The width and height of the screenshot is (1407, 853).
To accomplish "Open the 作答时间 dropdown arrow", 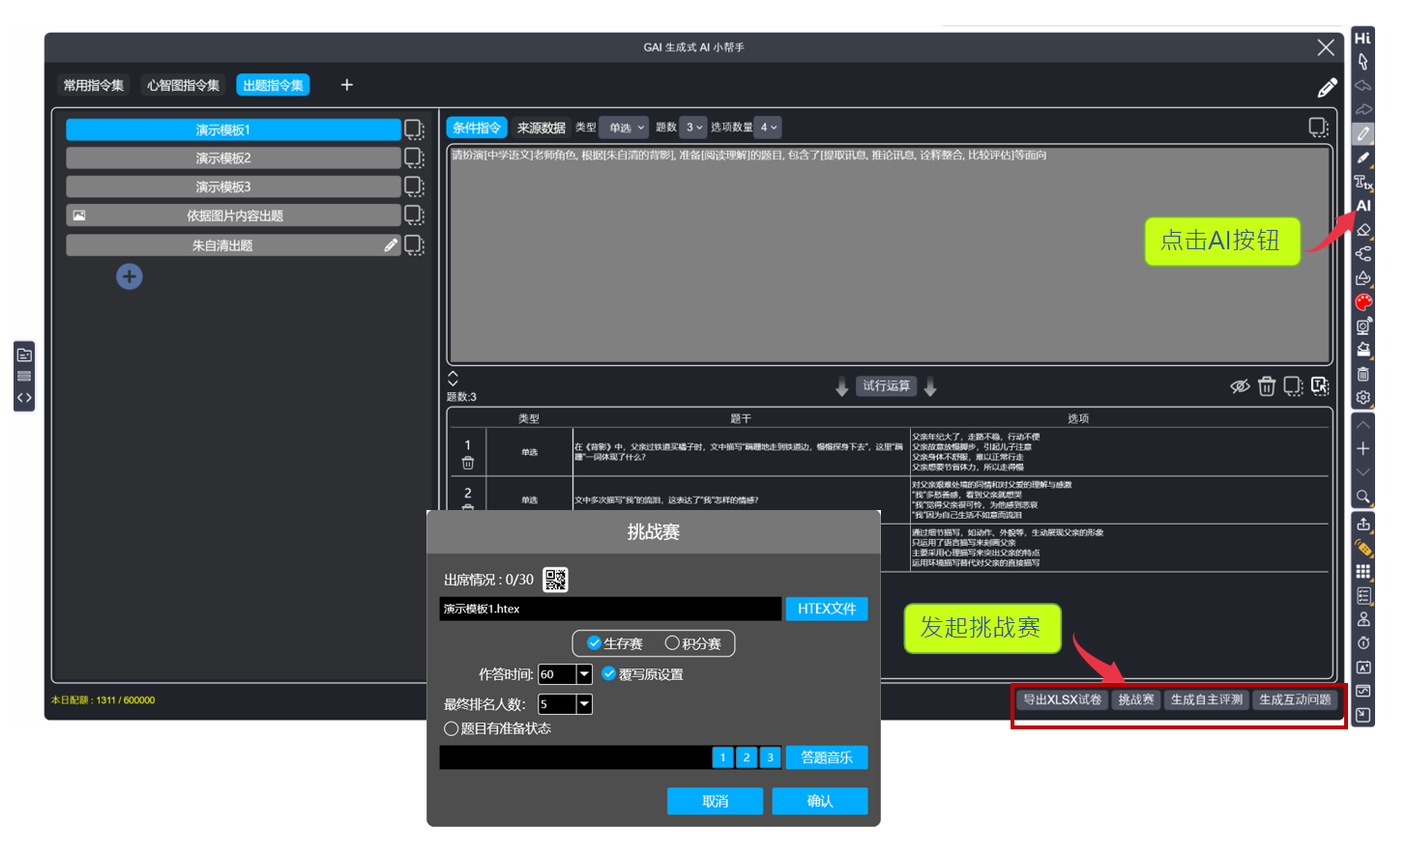I will [x=584, y=674].
